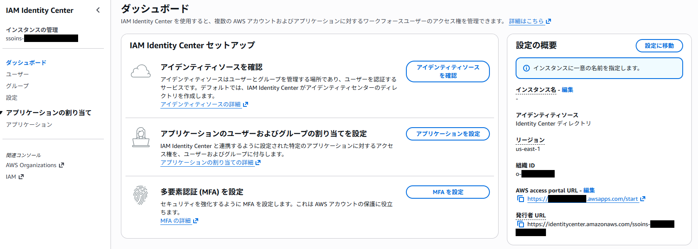Screen dimensions: 698x249
Task: Click the info icon in instance name notice
Action: point(526,68)
